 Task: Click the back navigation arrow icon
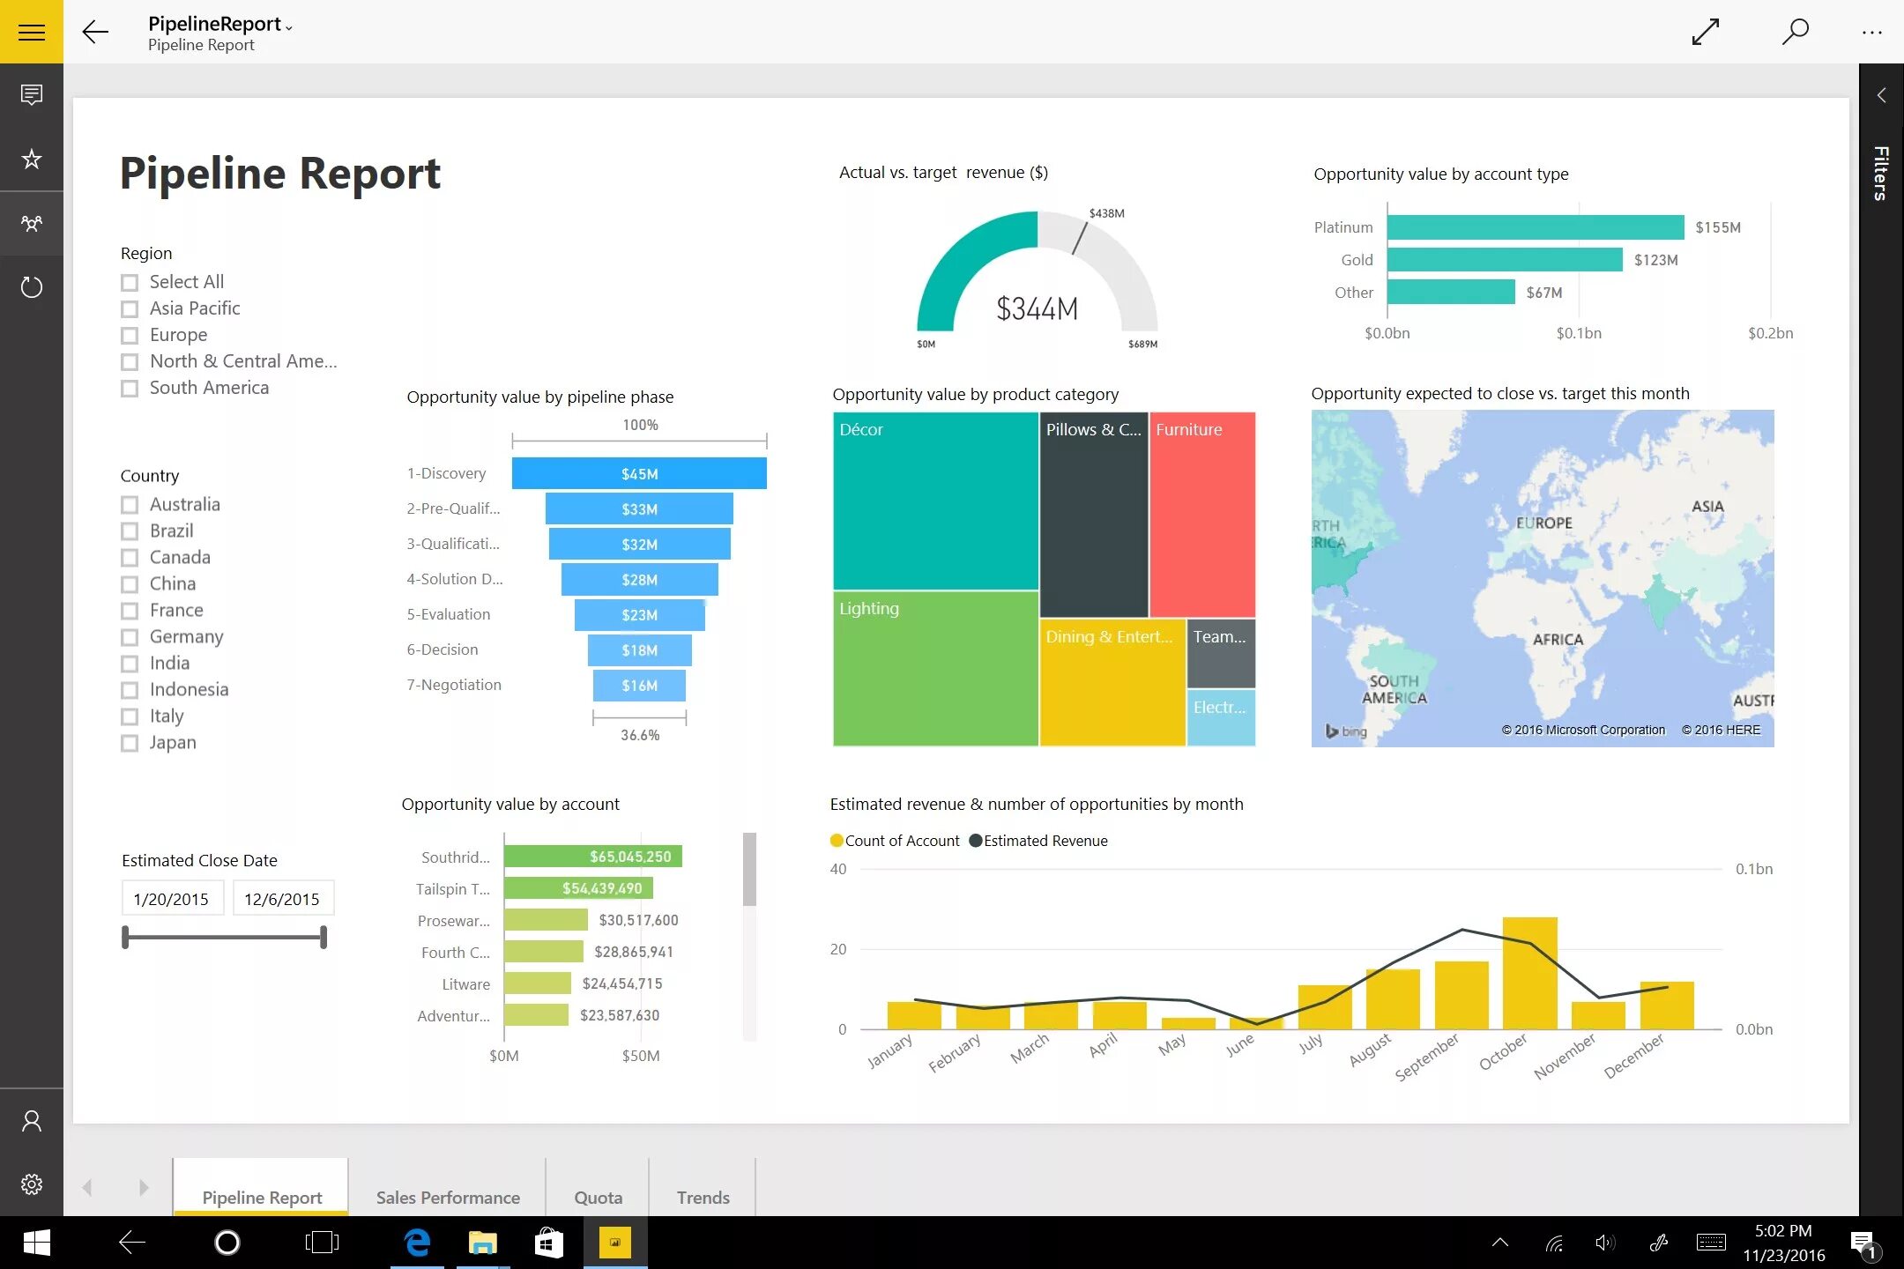(x=95, y=31)
